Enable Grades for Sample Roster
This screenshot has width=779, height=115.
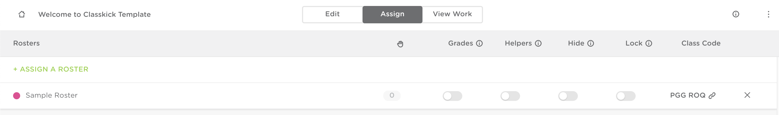pyautogui.click(x=452, y=96)
